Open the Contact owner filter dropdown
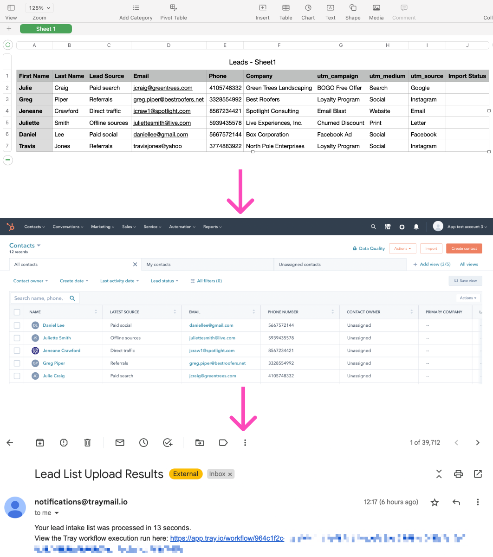The image size is (493, 557). pos(31,281)
